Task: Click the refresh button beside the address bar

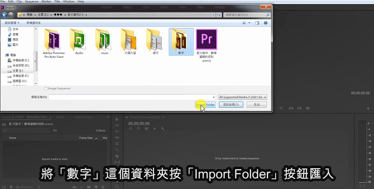Action: 219,15
